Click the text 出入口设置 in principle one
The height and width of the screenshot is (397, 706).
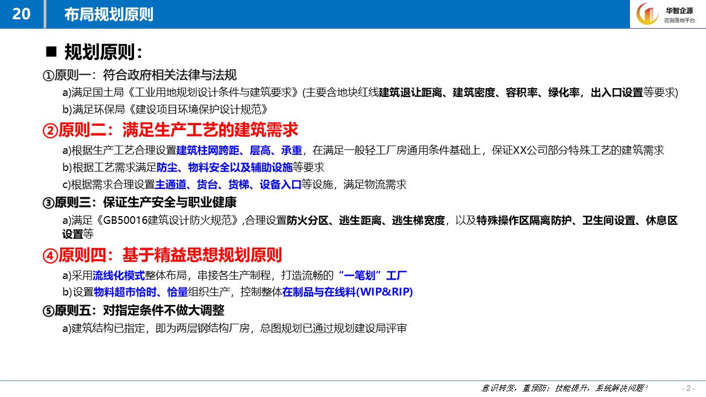point(617,93)
